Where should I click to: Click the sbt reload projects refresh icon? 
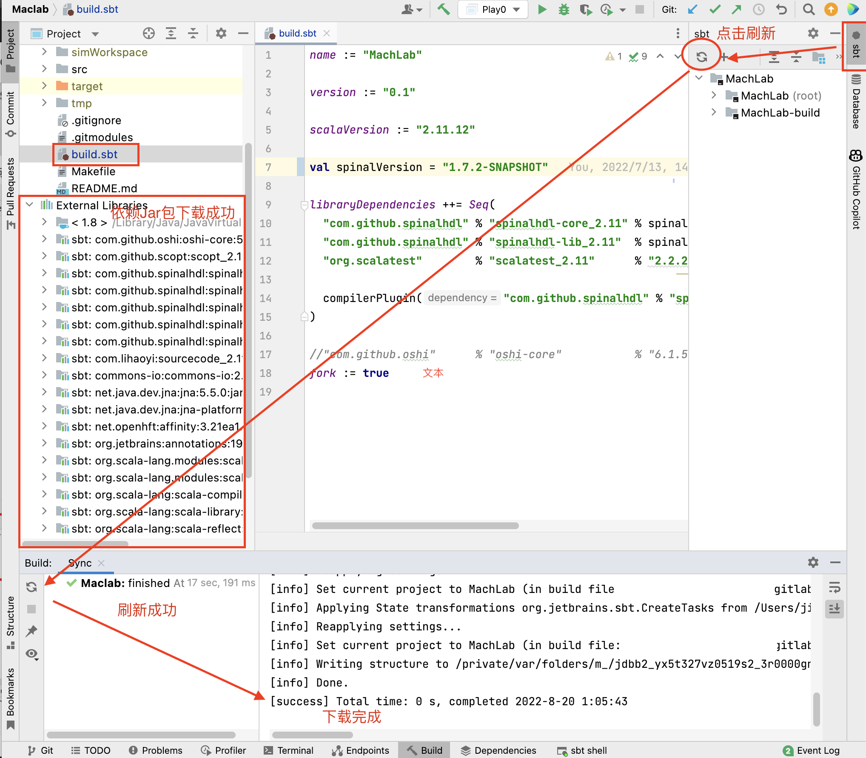701,57
